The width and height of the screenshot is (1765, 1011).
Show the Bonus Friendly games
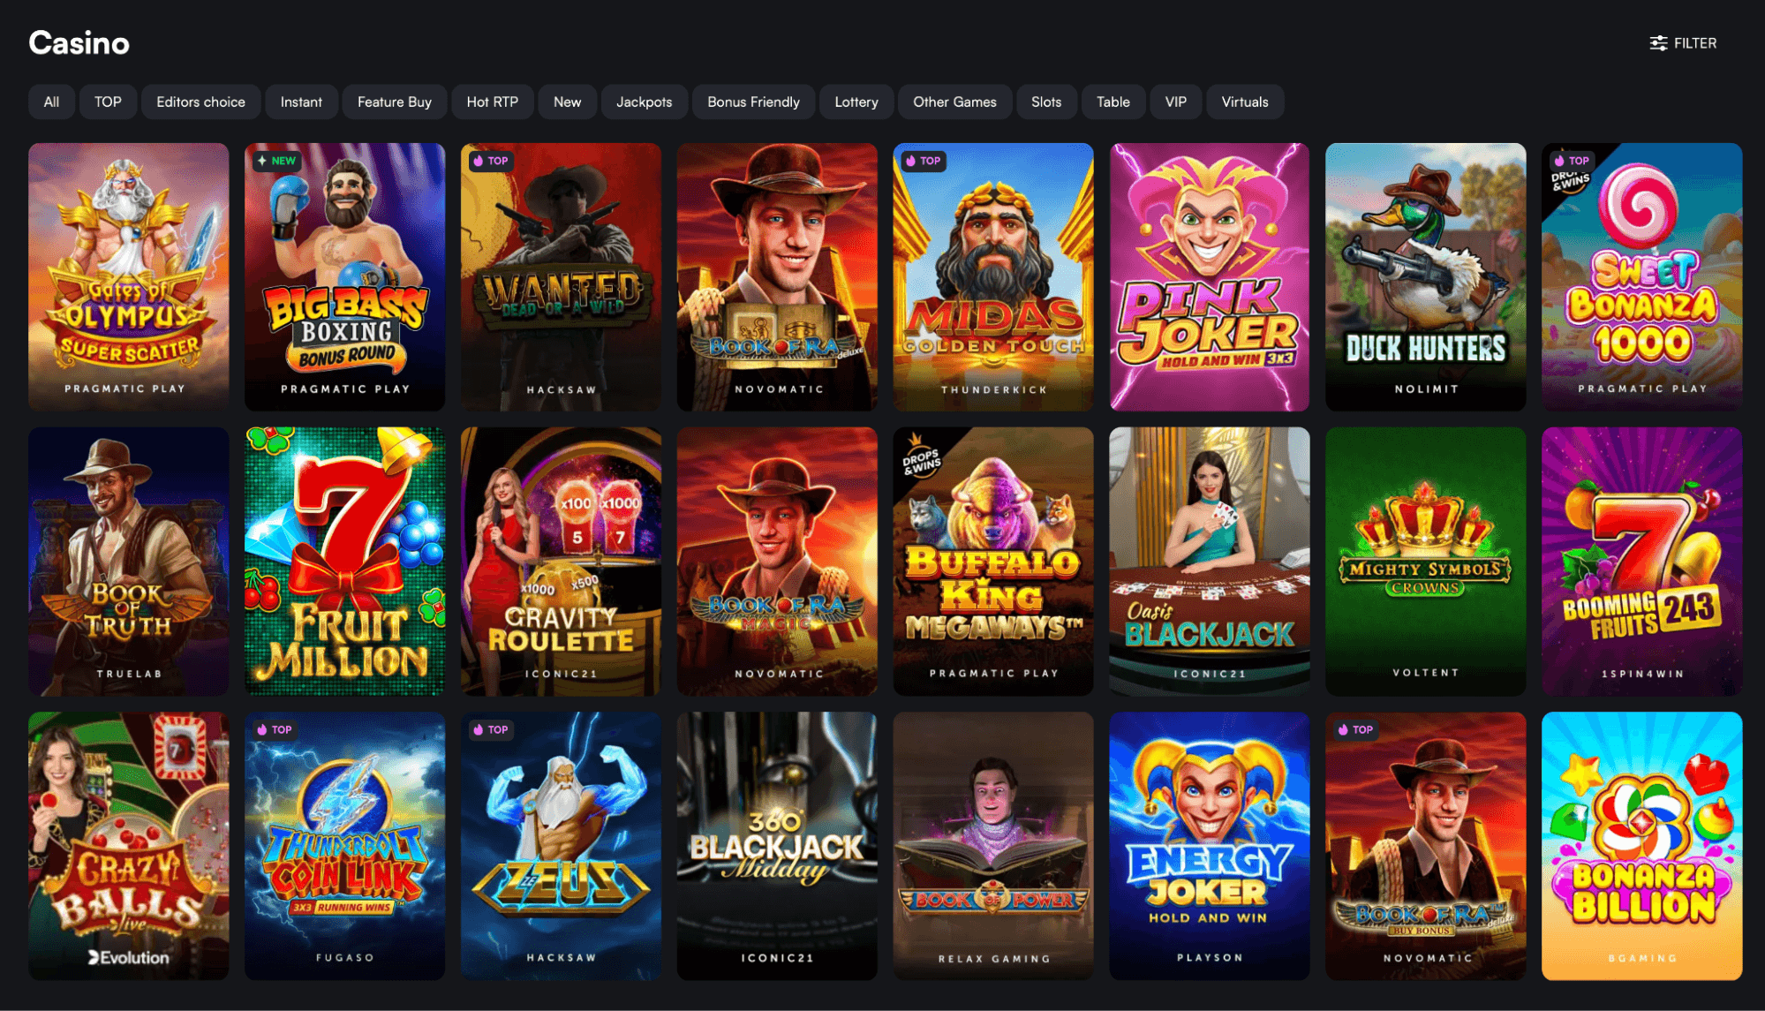753,102
